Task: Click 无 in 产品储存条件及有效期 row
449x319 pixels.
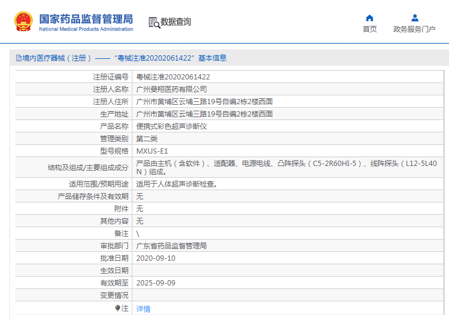Action: coord(139,197)
